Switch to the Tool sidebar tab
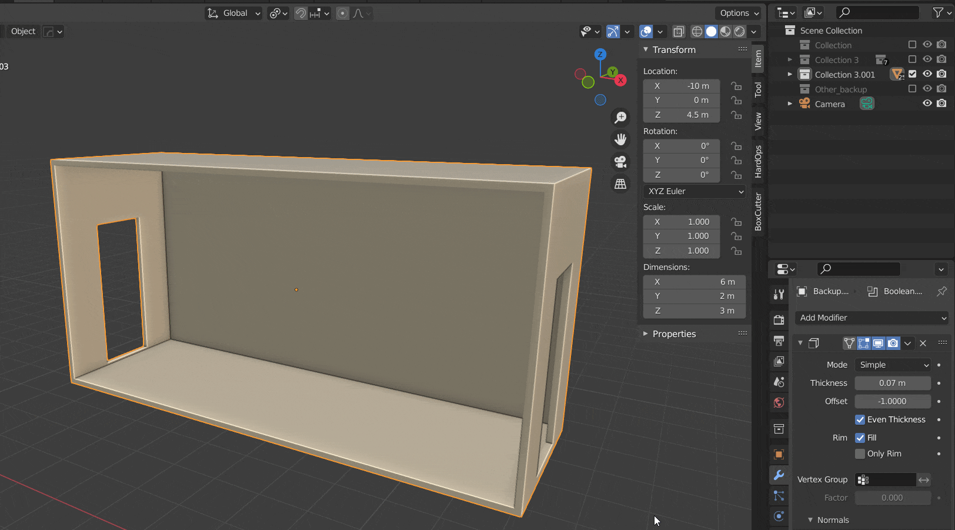Screen dimensions: 955x530 coord(758,89)
